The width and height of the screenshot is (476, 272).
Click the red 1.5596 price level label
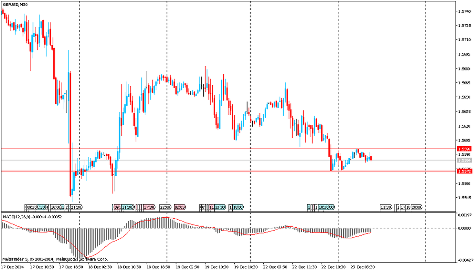[x=464, y=149]
